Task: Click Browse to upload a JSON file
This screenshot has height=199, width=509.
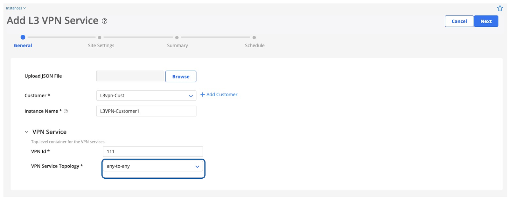Action: (181, 77)
